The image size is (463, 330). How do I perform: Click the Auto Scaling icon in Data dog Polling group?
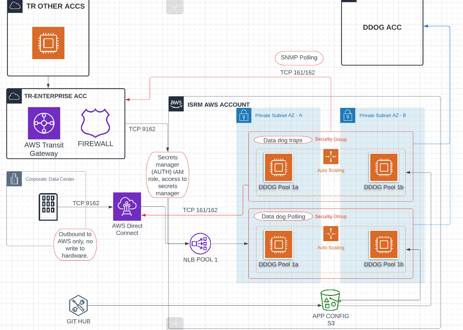tap(331, 234)
